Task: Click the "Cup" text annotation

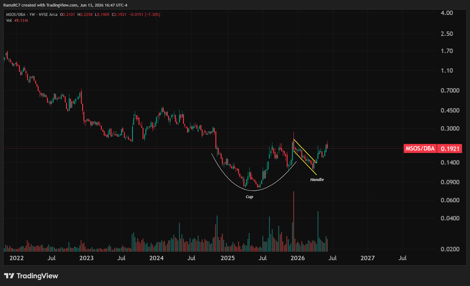Action: (249, 197)
